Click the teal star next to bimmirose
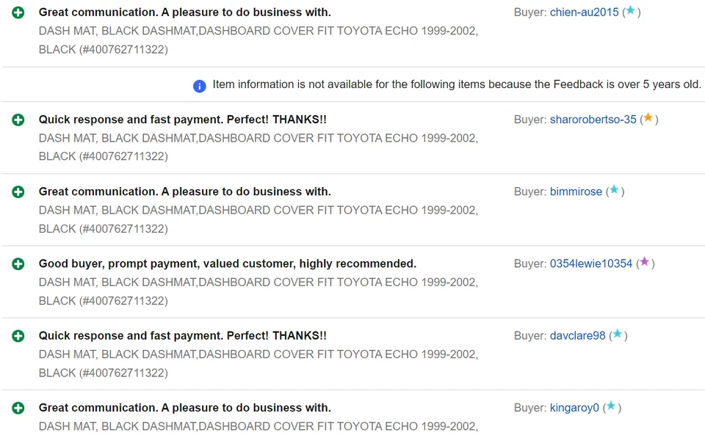Viewport: 705px width, 438px height. click(614, 190)
